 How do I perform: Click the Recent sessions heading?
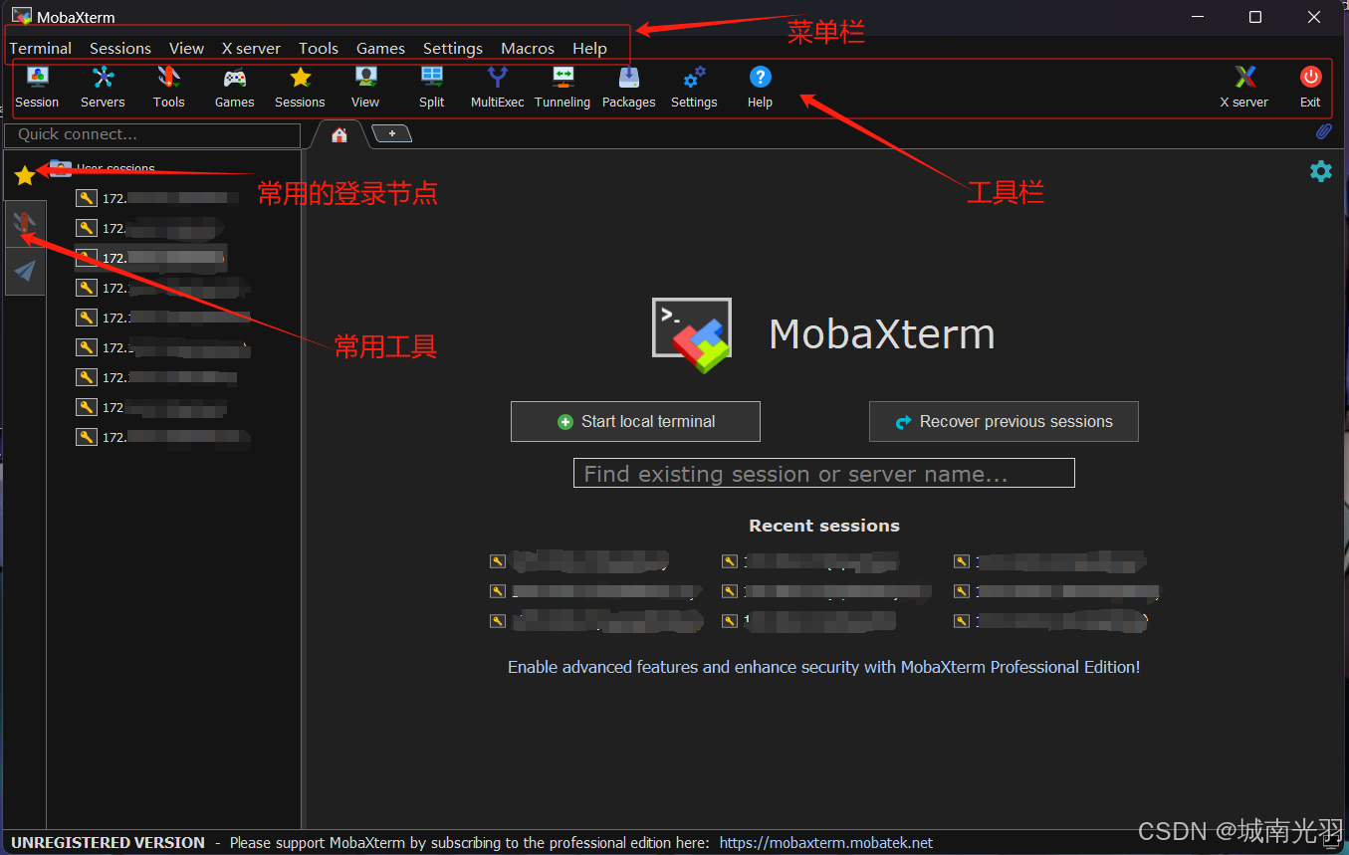click(x=824, y=526)
